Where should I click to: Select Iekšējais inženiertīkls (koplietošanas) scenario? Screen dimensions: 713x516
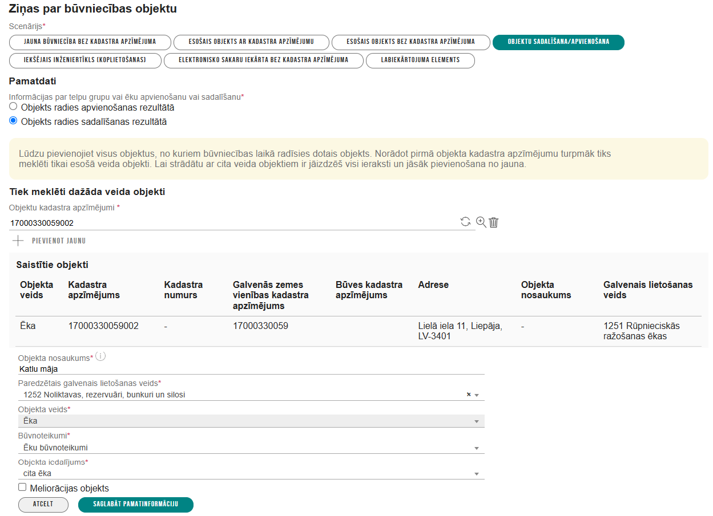tap(85, 60)
